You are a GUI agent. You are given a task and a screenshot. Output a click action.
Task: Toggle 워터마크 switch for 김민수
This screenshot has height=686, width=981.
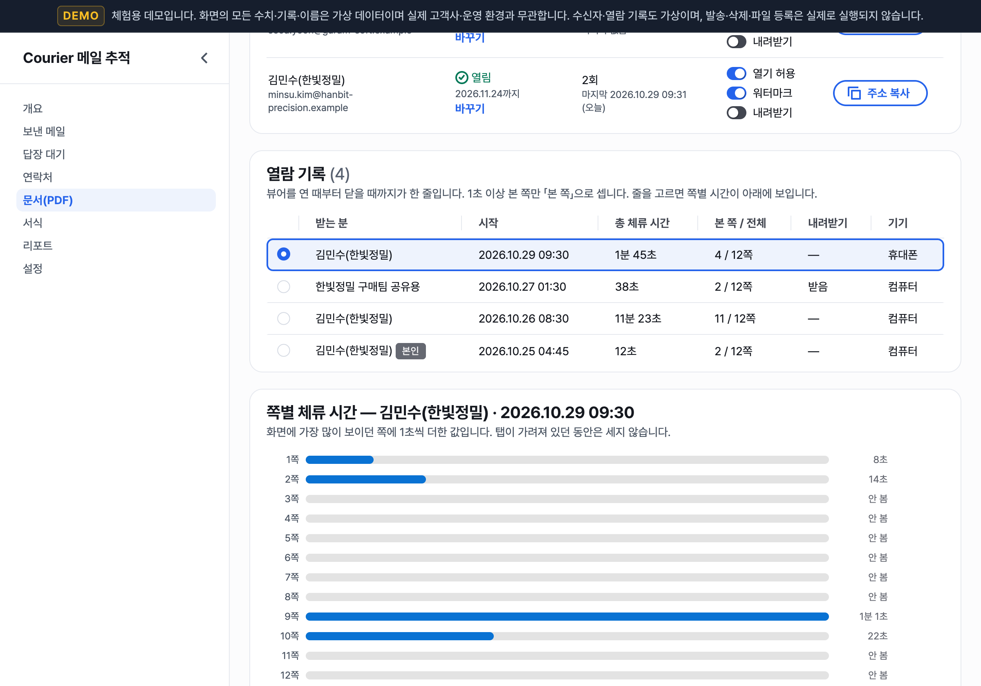click(736, 93)
